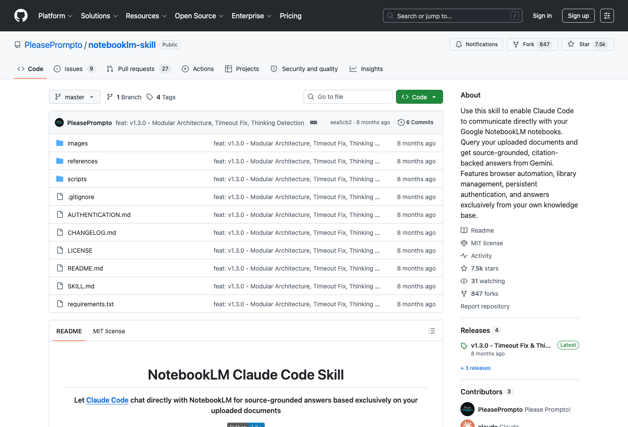Open the notebooklm-skill repository link
628x427 pixels.
(x=122, y=45)
